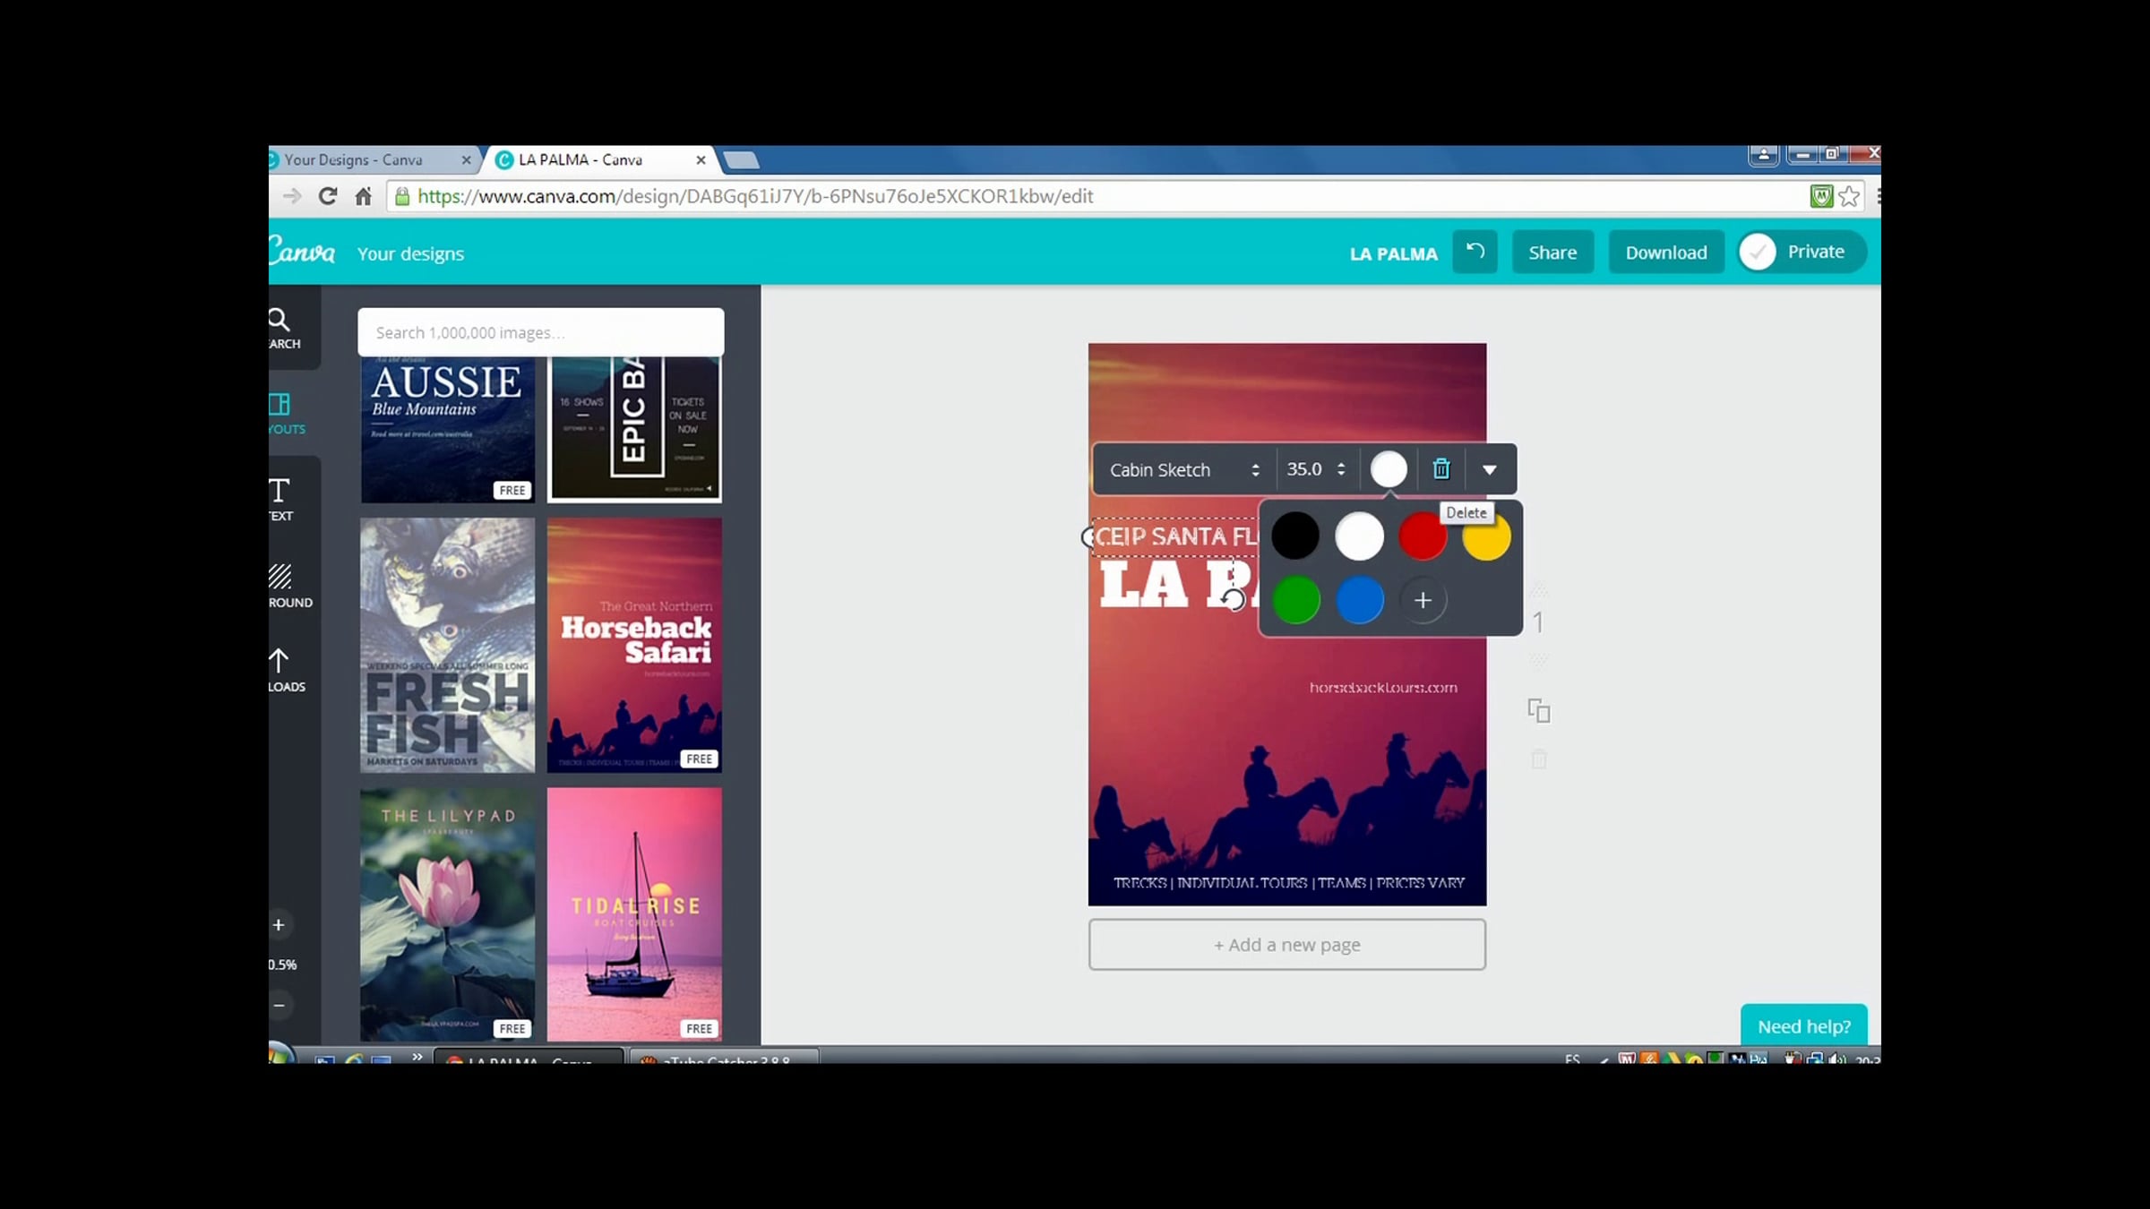Reload the page with browser refresh icon

click(x=328, y=196)
